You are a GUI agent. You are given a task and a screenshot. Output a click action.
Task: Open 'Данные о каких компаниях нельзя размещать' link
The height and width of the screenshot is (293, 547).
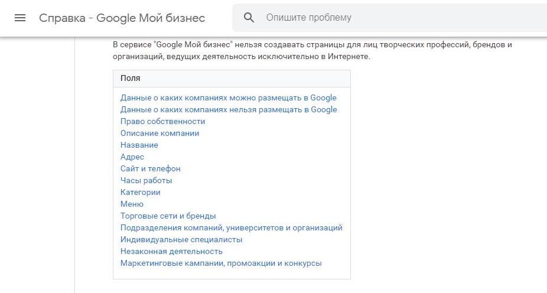pyautogui.click(x=229, y=110)
